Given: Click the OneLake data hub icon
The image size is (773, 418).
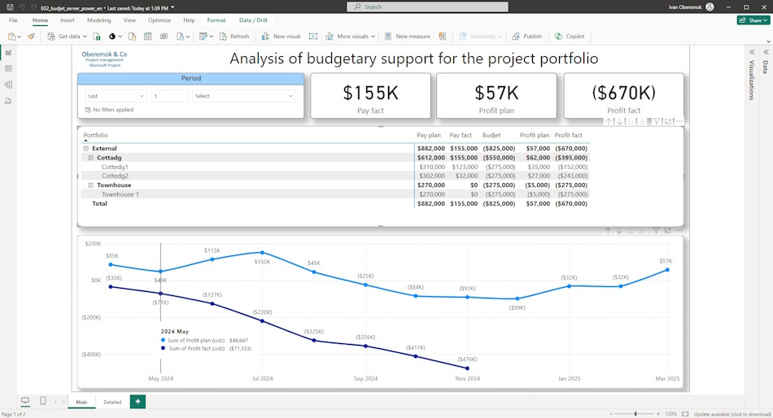Looking at the screenshot, I should coord(112,36).
